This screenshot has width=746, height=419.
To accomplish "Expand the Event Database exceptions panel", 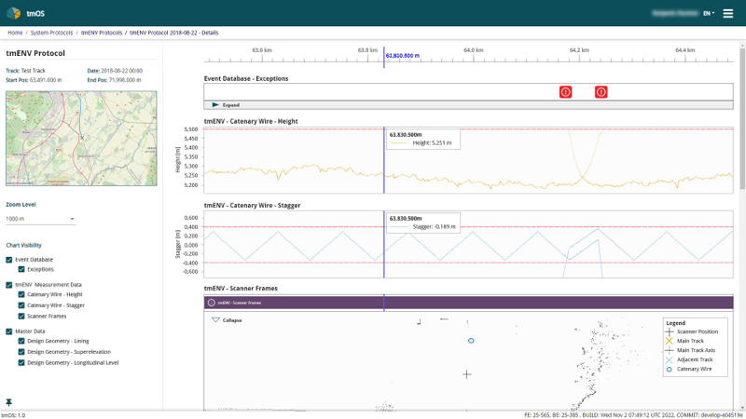I will (x=226, y=105).
